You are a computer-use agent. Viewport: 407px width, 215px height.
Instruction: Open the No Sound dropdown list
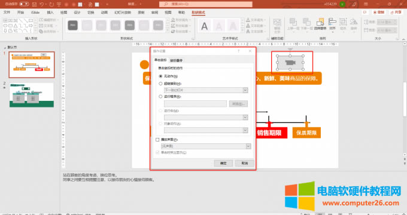[248, 146]
